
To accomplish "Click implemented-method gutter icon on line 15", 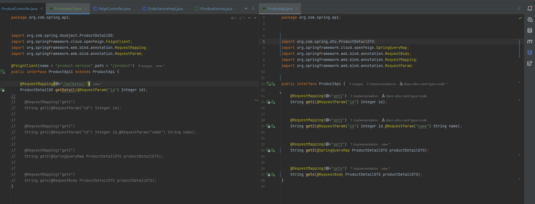I will pos(273,102).
